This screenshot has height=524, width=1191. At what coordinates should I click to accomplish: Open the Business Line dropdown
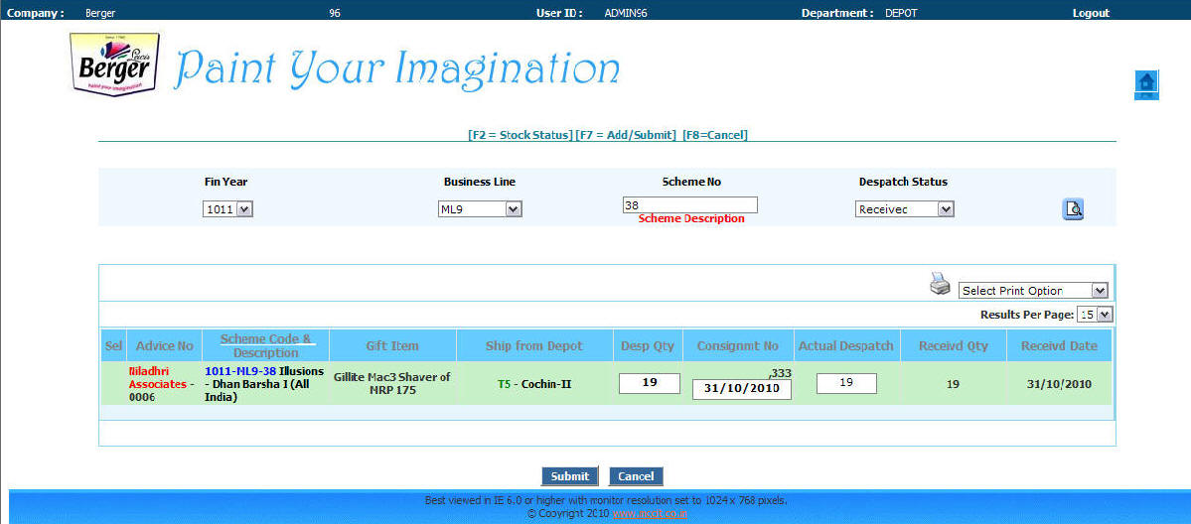coord(480,208)
